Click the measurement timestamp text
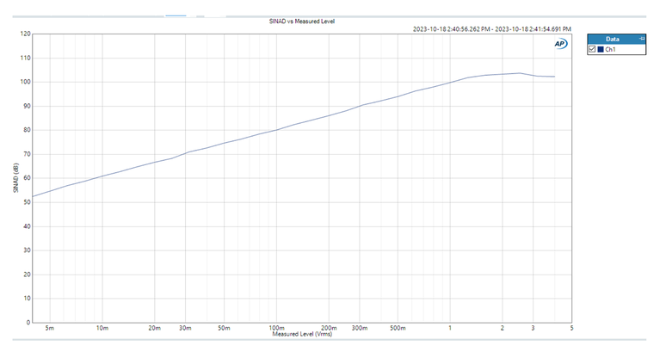Image resolution: width=660 pixels, height=358 pixels. coord(485,28)
